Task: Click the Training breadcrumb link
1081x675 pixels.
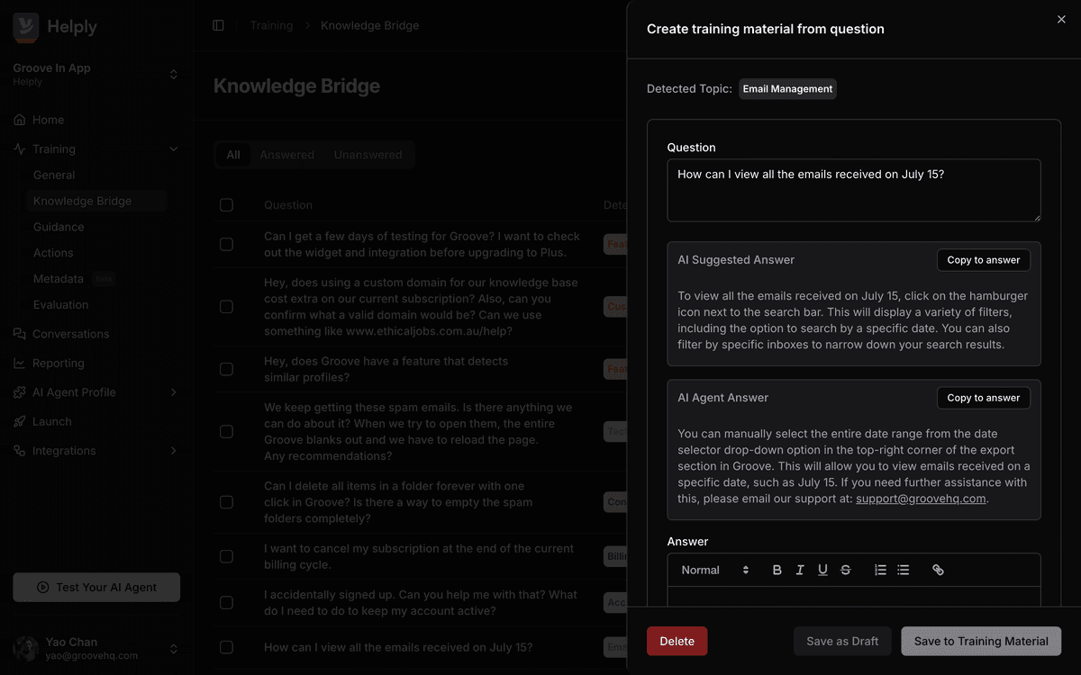Action: (271, 25)
